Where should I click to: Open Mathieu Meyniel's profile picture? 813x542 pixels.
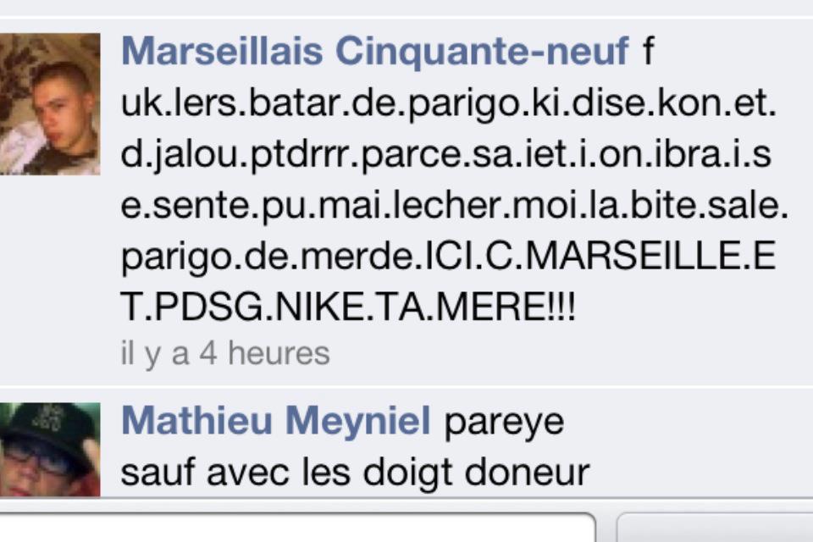(x=50, y=450)
